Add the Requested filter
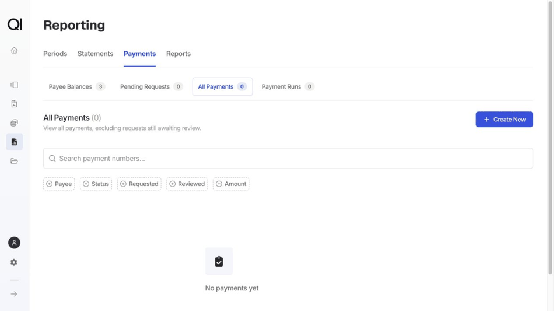 pos(139,184)
